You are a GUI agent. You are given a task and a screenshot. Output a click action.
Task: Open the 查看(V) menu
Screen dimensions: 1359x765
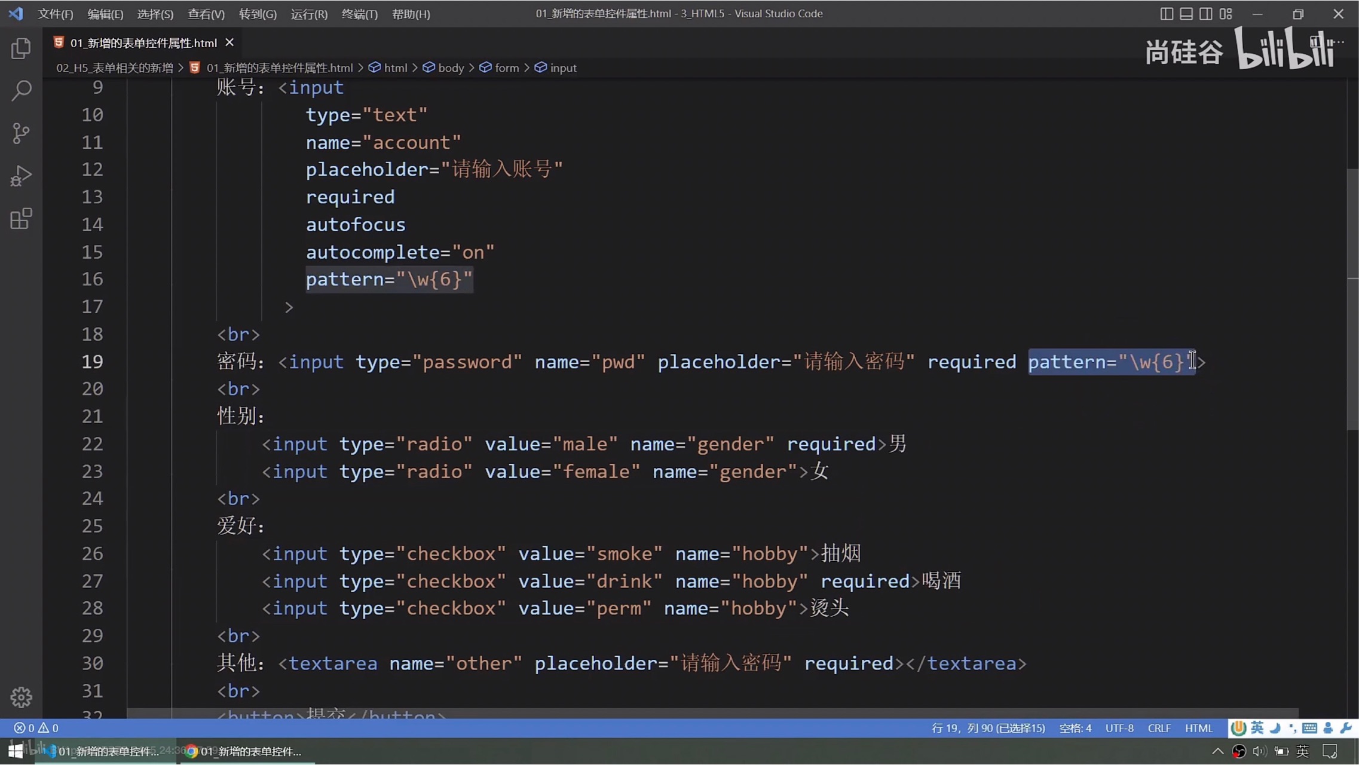206,14
